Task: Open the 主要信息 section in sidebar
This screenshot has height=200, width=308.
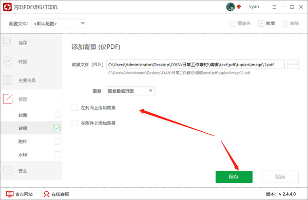Action: click(31, 80)
